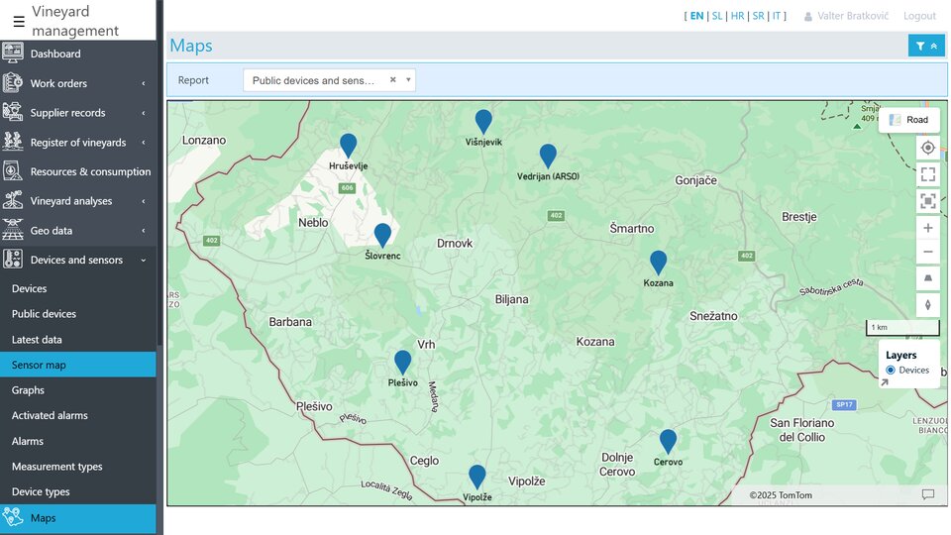This screenshot has width=951, height=535.
Task: Open the Report dropdown arrow
Action: [x=408, y=80]
